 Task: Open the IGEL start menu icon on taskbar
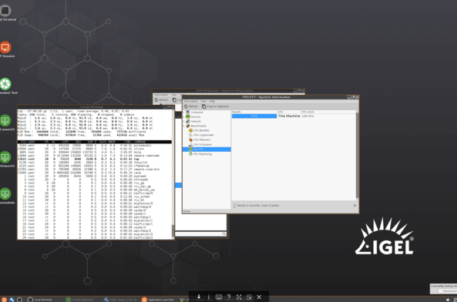point(4,300)
